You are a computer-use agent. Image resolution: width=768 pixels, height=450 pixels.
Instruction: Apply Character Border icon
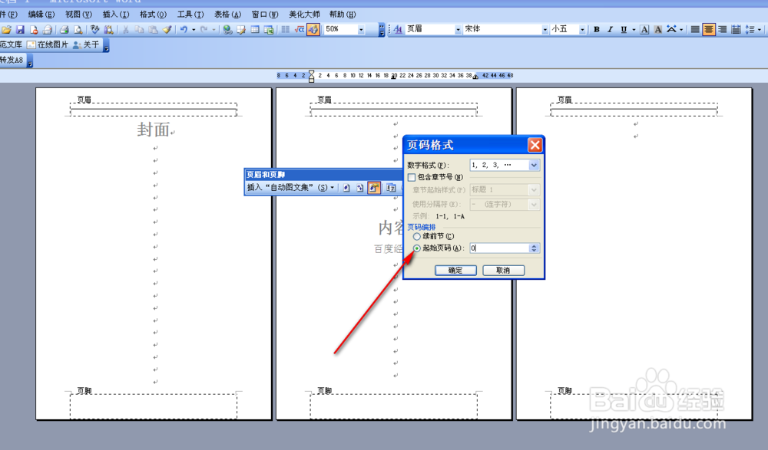pos(644,30)
